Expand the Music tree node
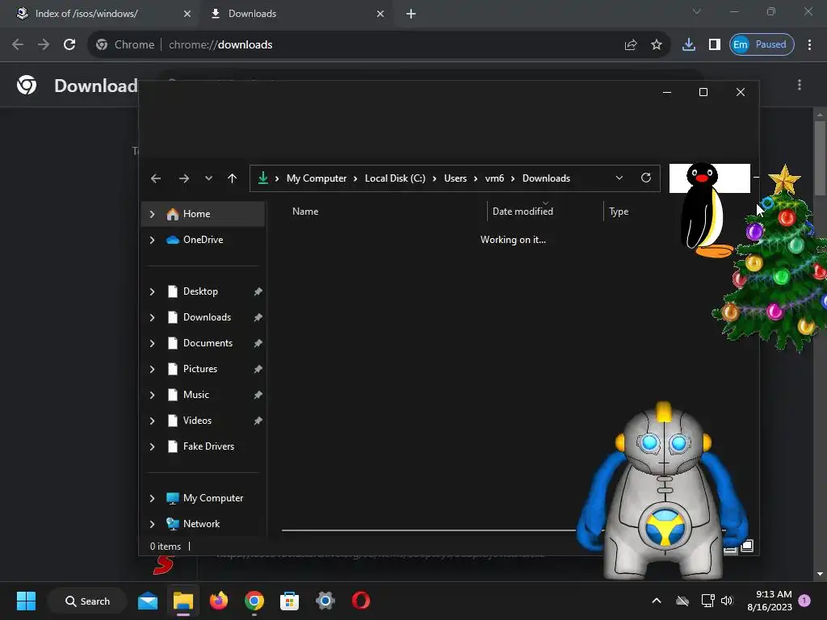 click(152, 395)
